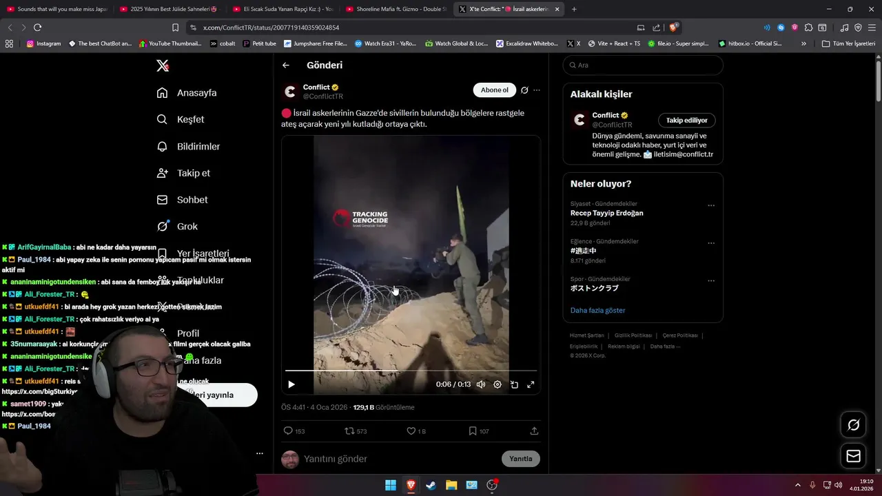Click the share icon under the post
Image resolution: width=882 pixels, height=496 pixels.
534,431
